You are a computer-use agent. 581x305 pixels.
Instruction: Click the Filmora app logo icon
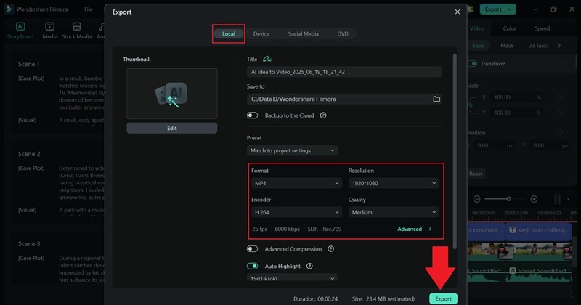(9, 9)
